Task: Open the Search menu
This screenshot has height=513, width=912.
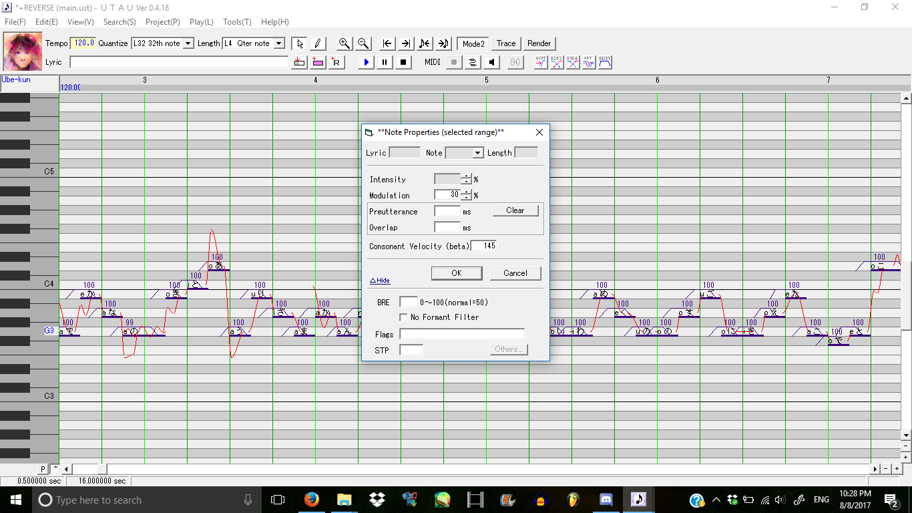Action: (x=120, y=22)
